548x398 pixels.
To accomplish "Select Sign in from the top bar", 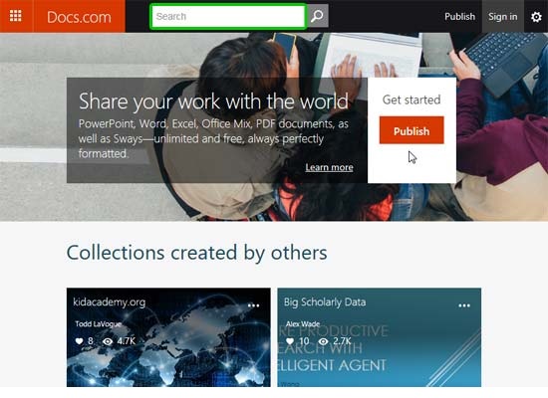I will coord(503,16).
